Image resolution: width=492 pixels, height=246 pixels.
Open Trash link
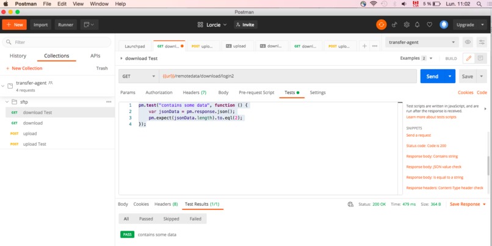102,68
